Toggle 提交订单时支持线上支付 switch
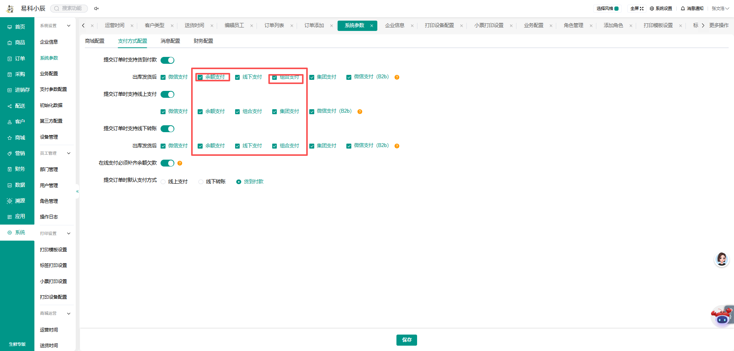This screenshot has height=351, width=734. (167, 94)
